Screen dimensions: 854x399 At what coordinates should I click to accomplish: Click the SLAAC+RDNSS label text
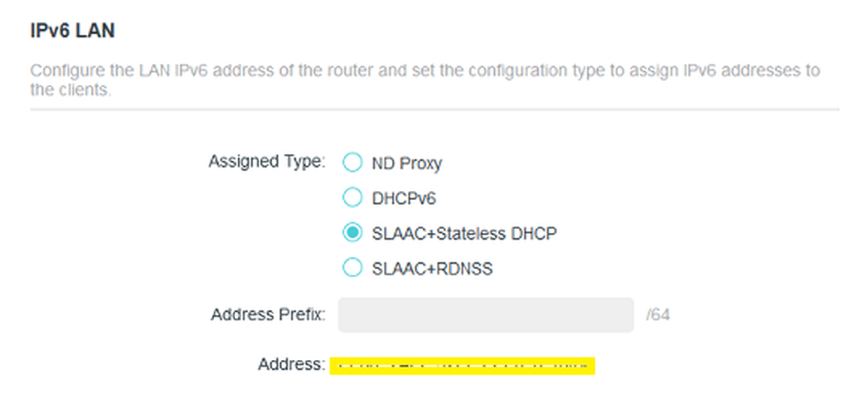433,268
